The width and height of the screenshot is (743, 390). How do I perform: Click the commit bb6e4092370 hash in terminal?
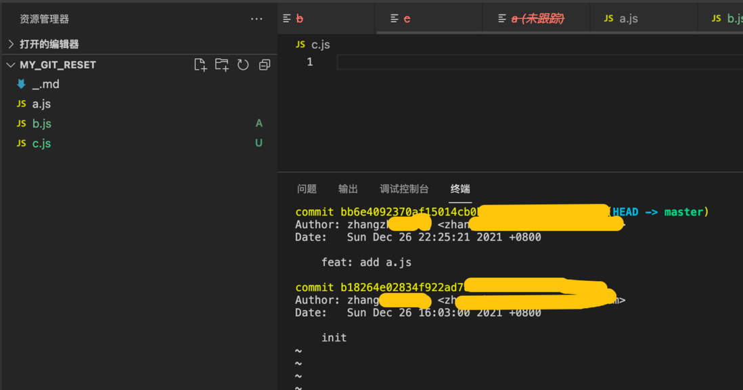(410, 212)
